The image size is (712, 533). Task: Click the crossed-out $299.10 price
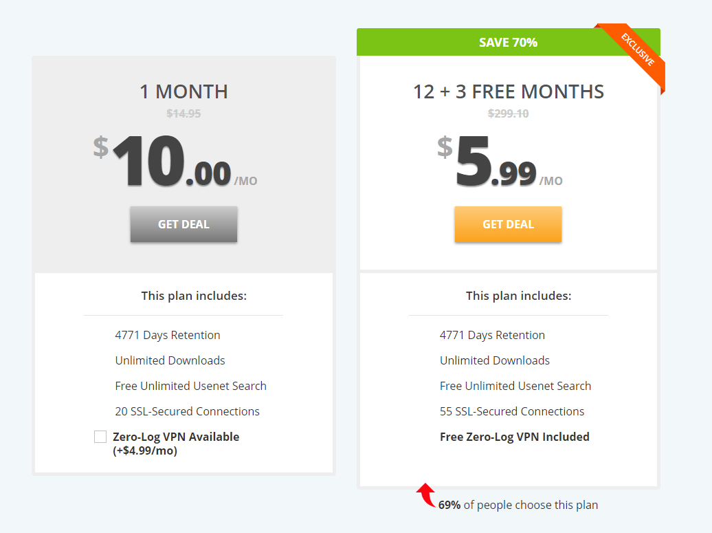pyautogui.click(x=508, y=113)
